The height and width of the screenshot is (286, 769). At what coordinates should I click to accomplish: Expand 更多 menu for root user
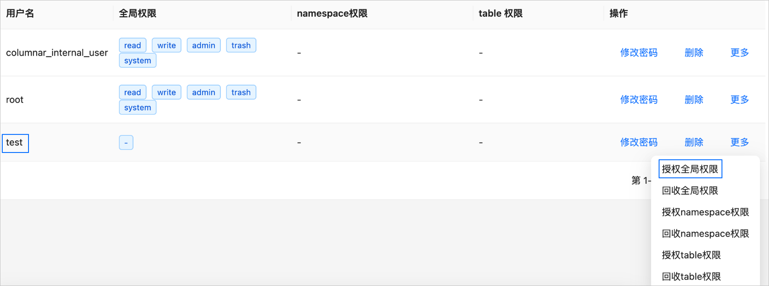click(x=740, y=100)
